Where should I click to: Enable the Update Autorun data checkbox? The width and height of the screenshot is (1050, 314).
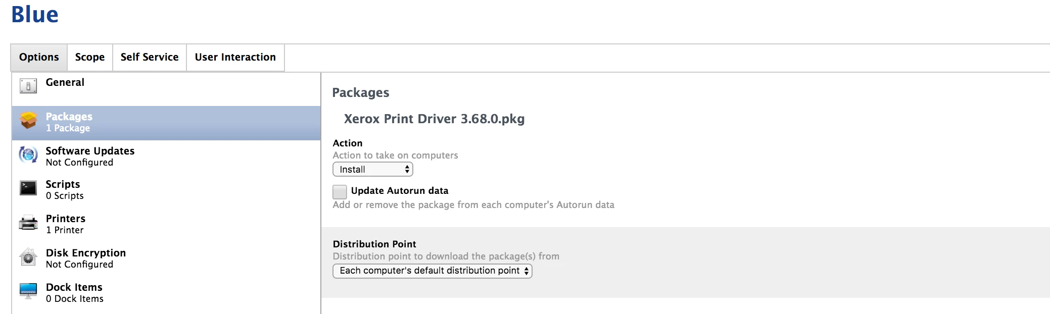coord(340,192)
